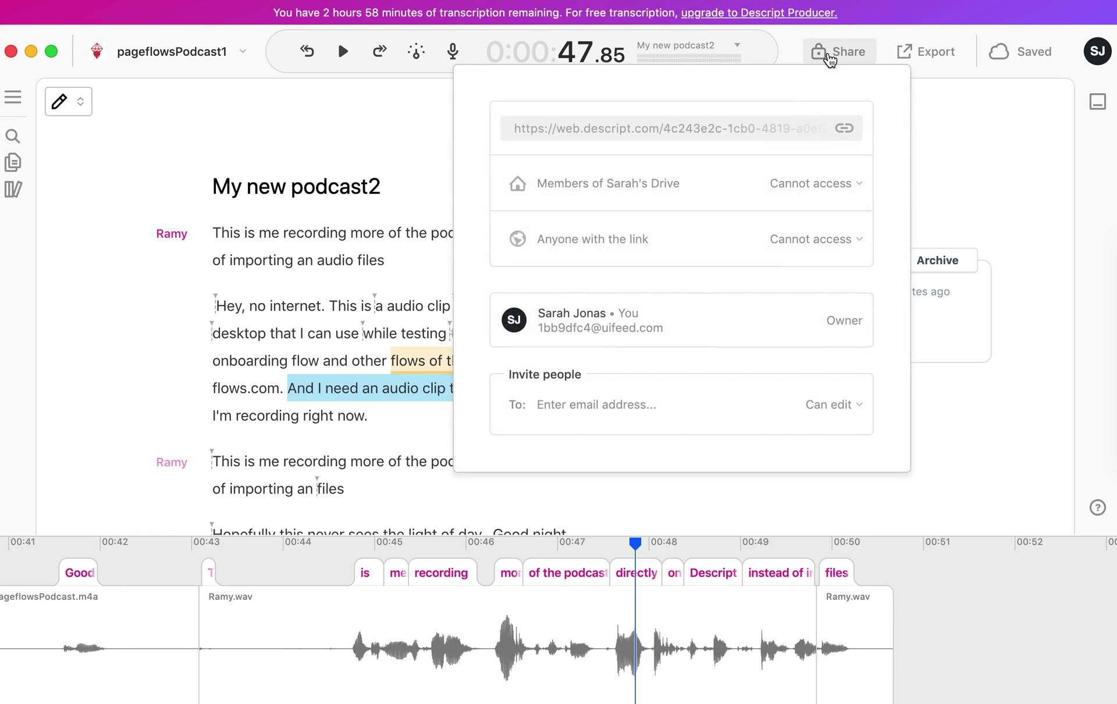Start recording with the microphone icon
The height and width of the screenshot is (704, 1117).
pos(453,52)
